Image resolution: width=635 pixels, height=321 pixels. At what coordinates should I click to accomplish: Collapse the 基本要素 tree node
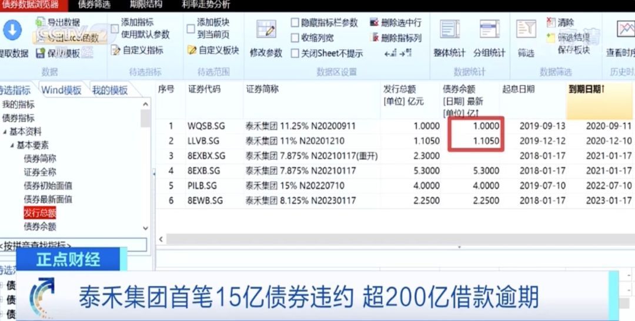[12, 145]
